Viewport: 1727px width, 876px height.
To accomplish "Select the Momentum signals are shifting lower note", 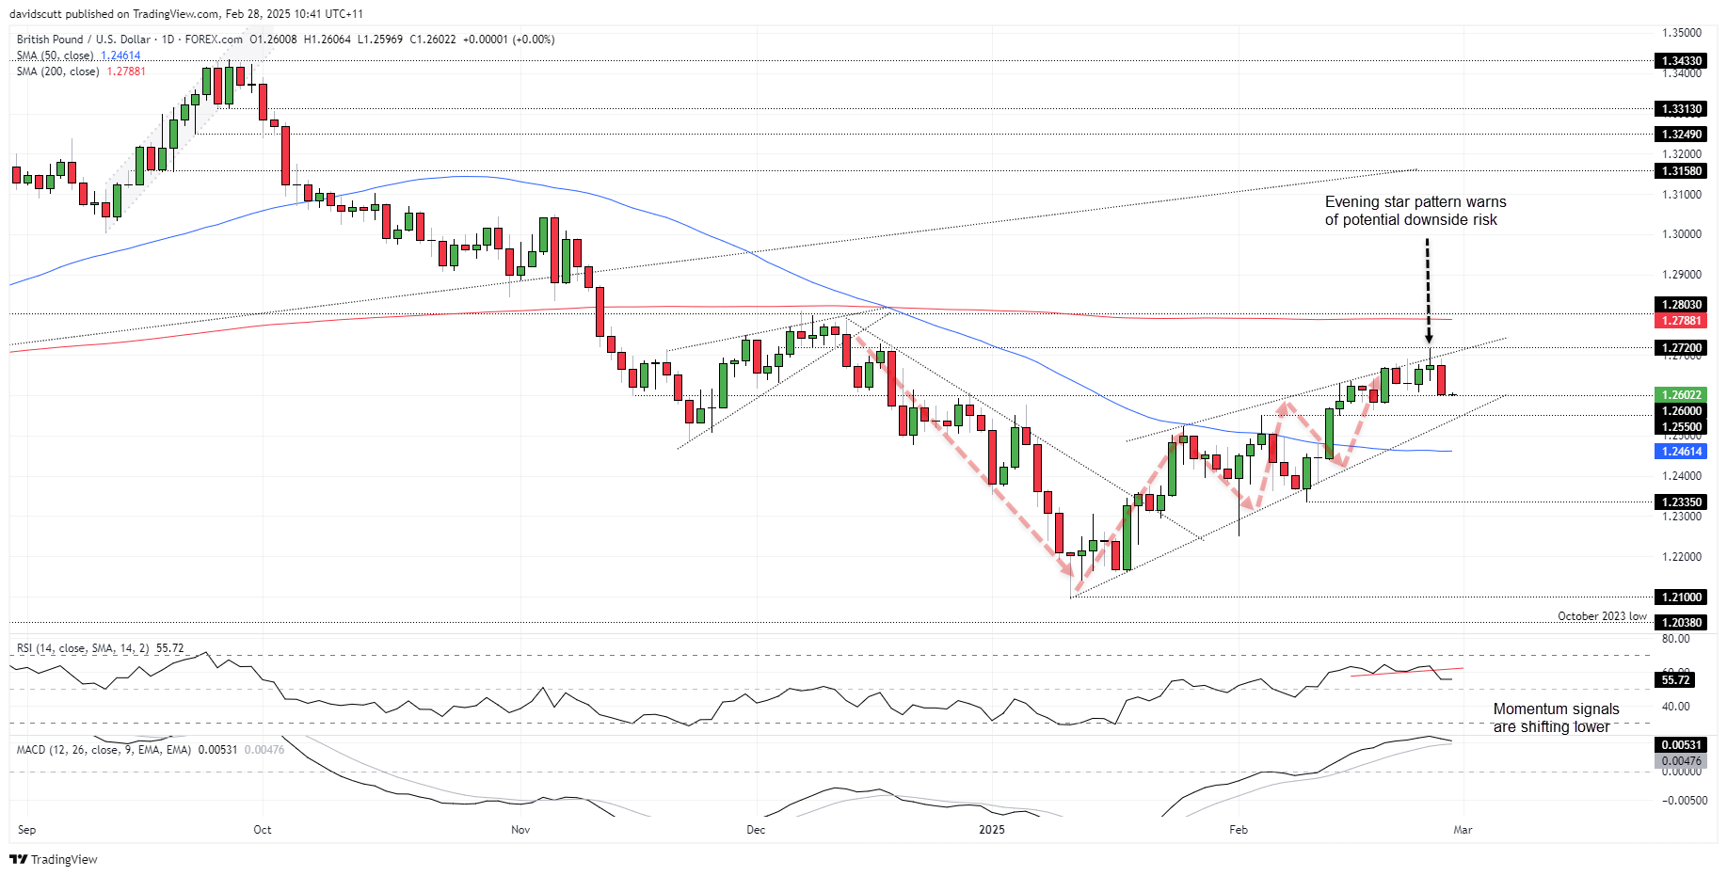I will [1556, 718].
